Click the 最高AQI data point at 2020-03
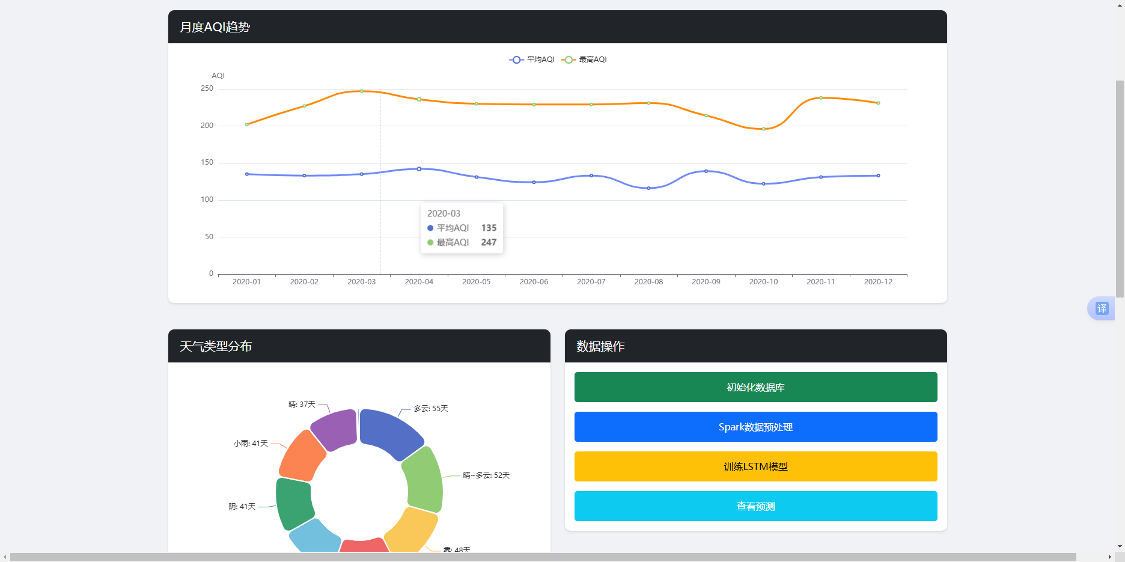 (362, 91)
